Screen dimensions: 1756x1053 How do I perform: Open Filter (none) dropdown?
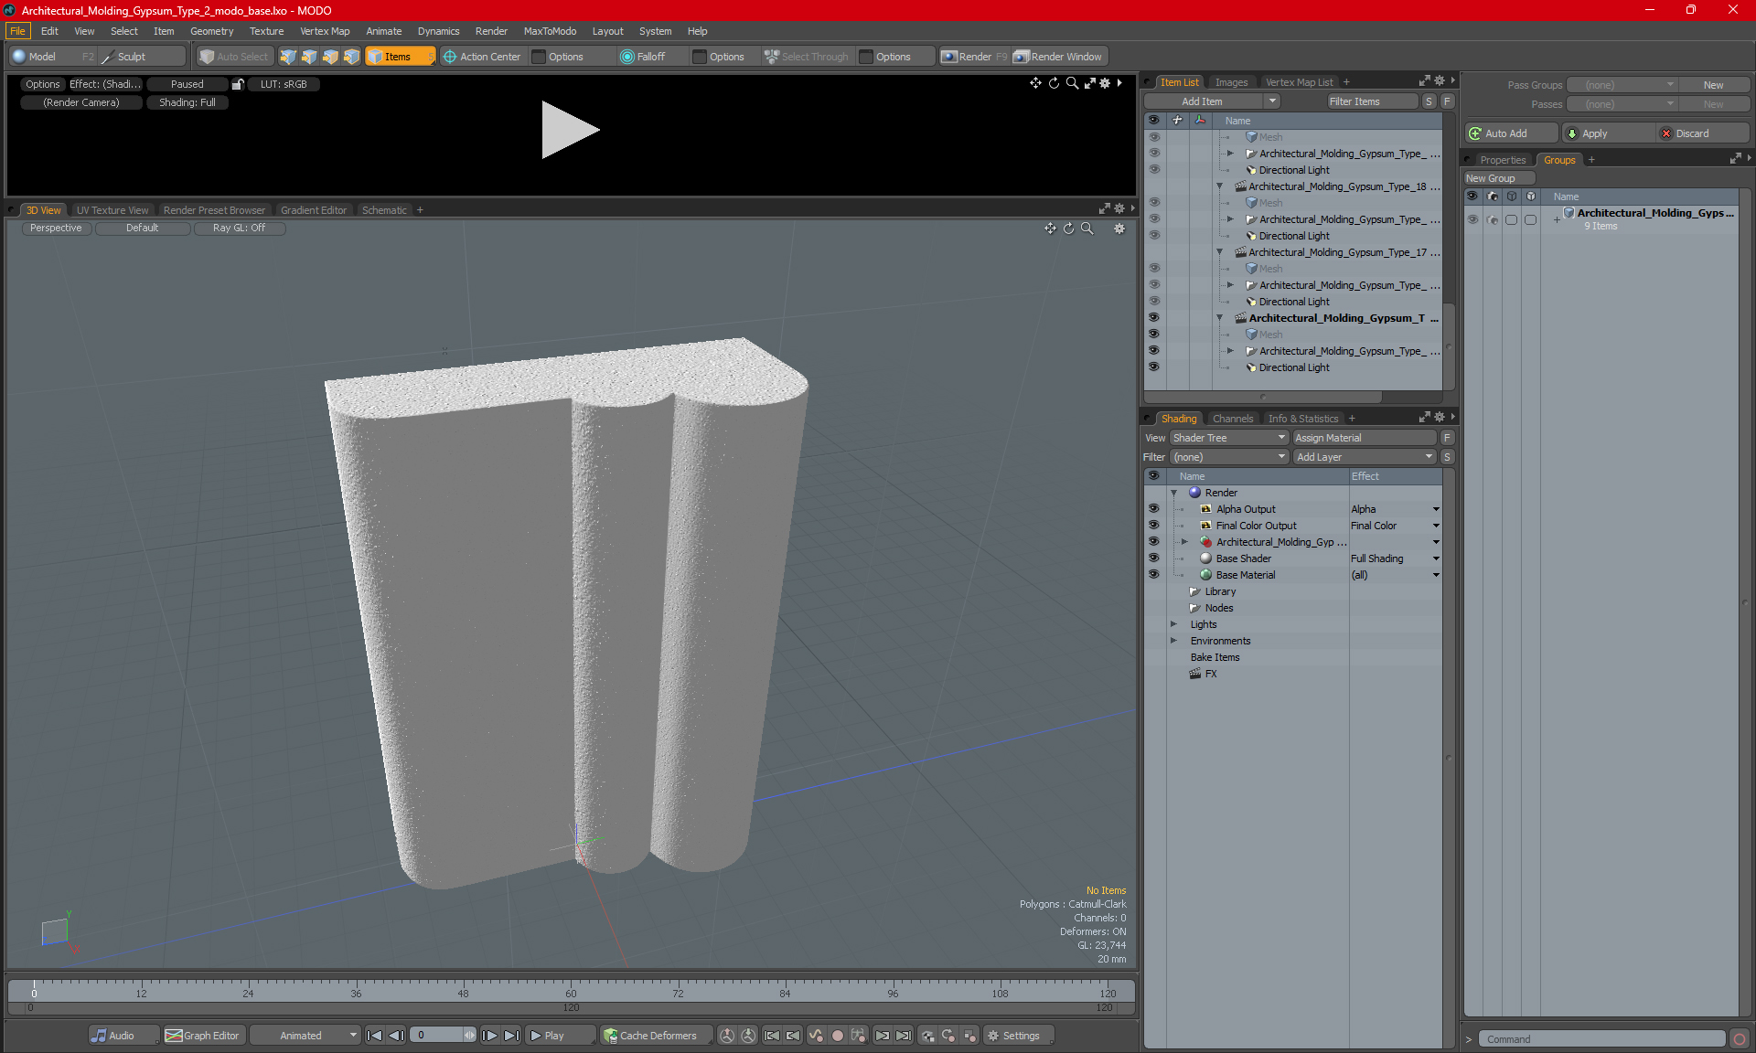(x=1229, y=457)
